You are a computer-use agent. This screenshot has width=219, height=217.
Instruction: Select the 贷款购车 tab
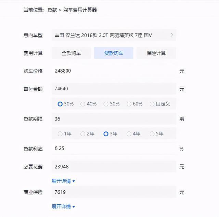[x=114, y=53]
